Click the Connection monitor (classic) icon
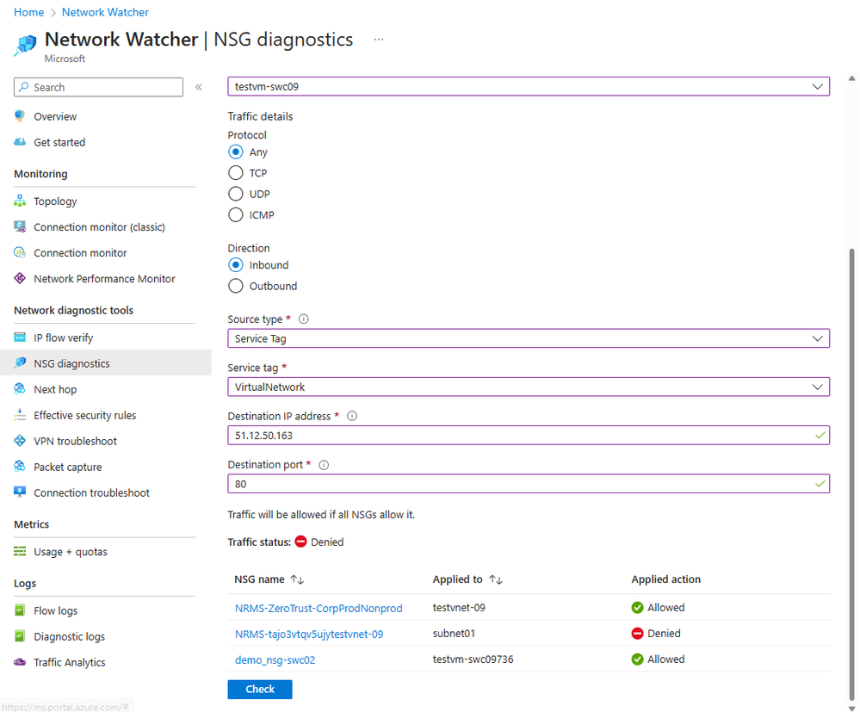This screenshot has height=712, width=860. (x=20, y=226)
